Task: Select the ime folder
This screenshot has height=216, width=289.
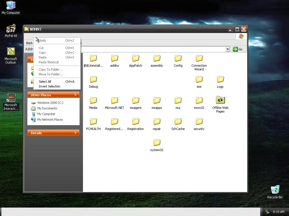Action: [x=199, y=82]
